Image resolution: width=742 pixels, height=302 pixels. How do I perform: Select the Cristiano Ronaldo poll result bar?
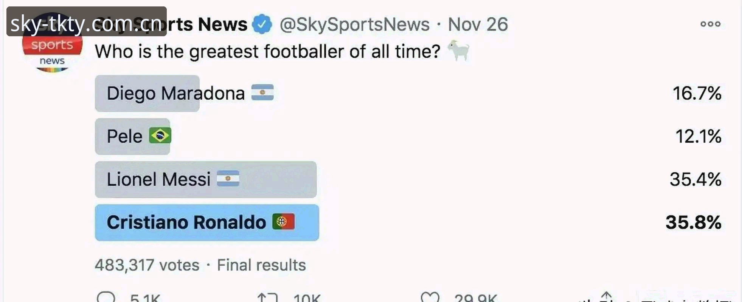pos(207,222)
